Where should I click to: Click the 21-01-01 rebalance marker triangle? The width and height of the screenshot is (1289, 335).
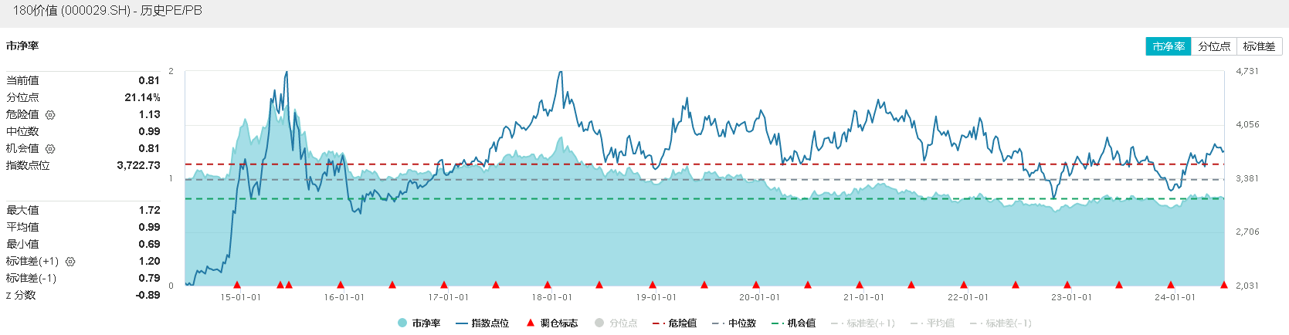pos(860,285)
